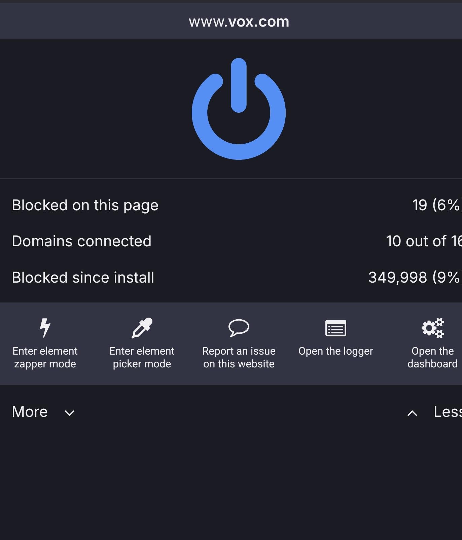Collapse the panel with the Less label

coord(447,412)
